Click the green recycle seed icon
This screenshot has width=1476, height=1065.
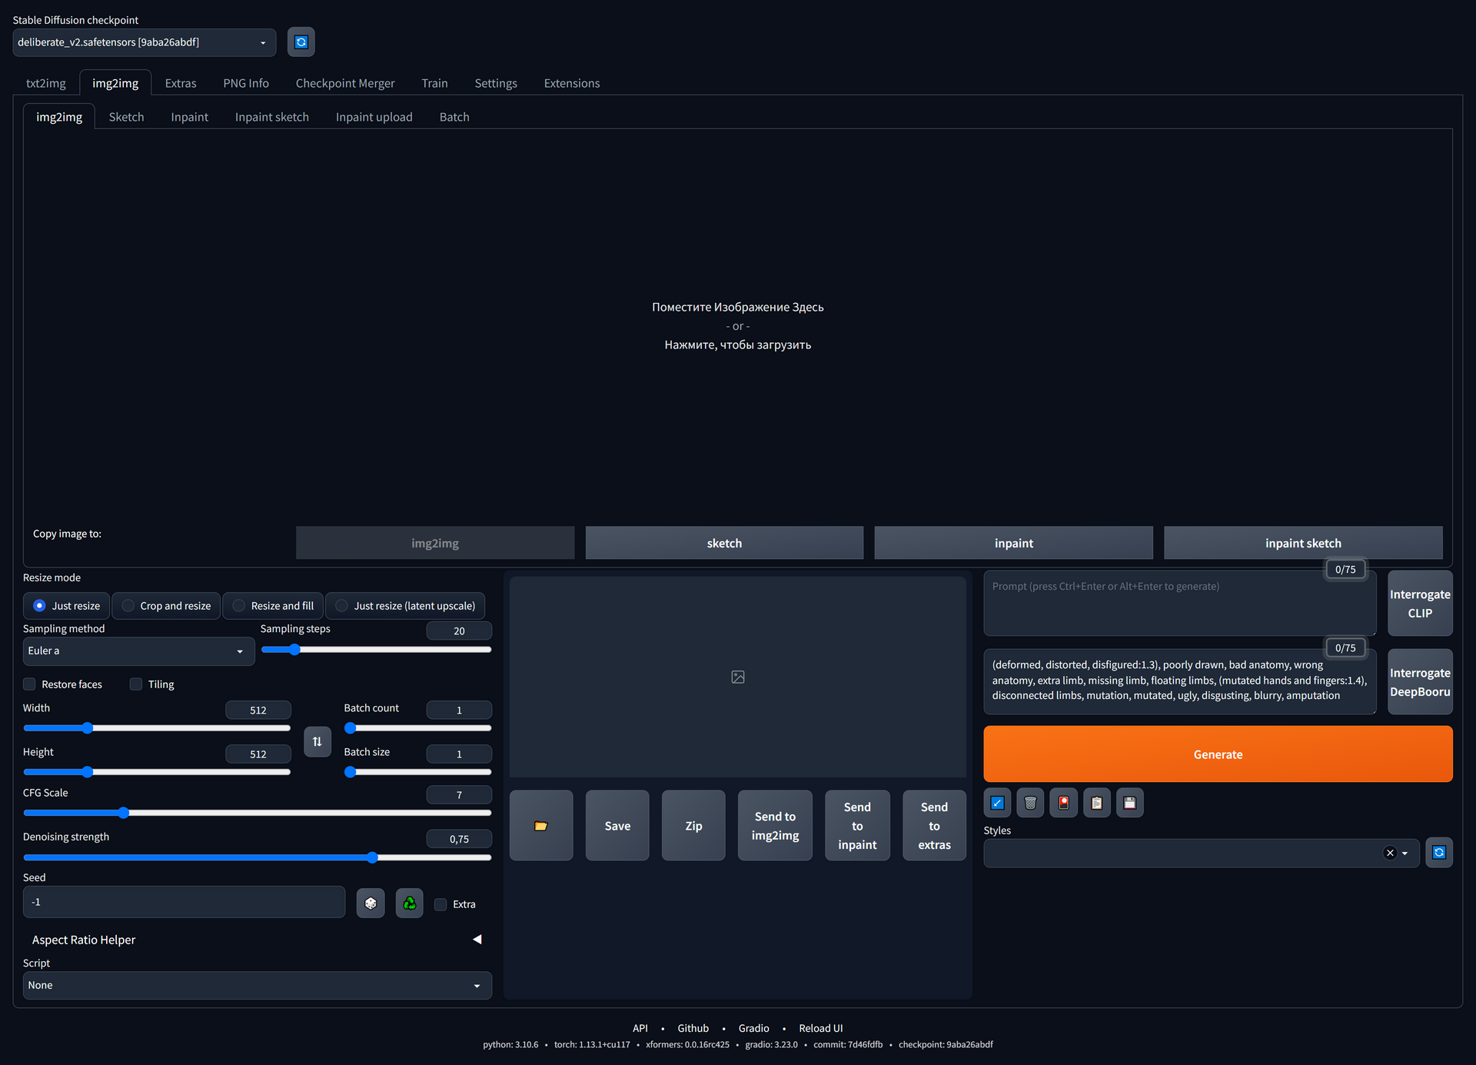click(x=409, y=903)
